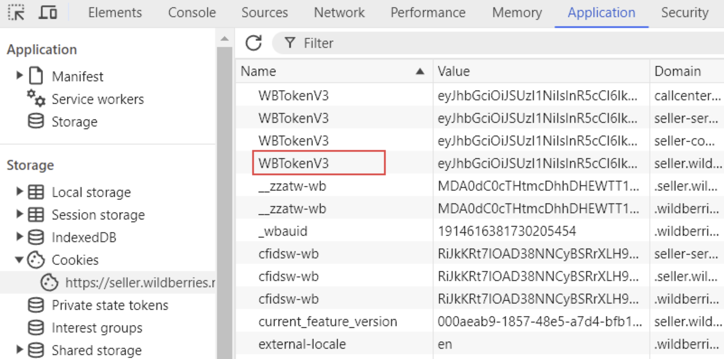This screenshot has width=724, height=359.
Task: Expand the IndexedDB node
Action: 19,236
